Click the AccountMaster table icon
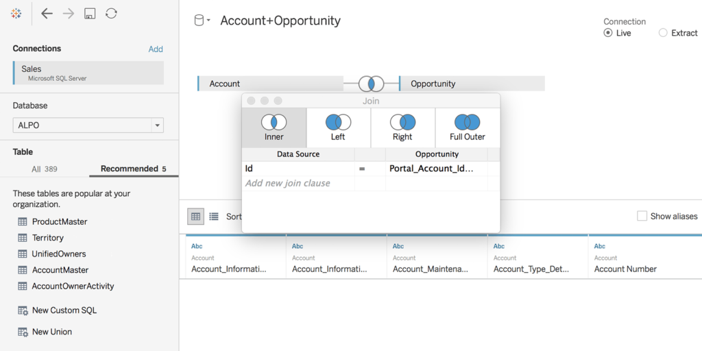This screenshot has height=351, width=702. pyautogui.click(x=23, y=270)
